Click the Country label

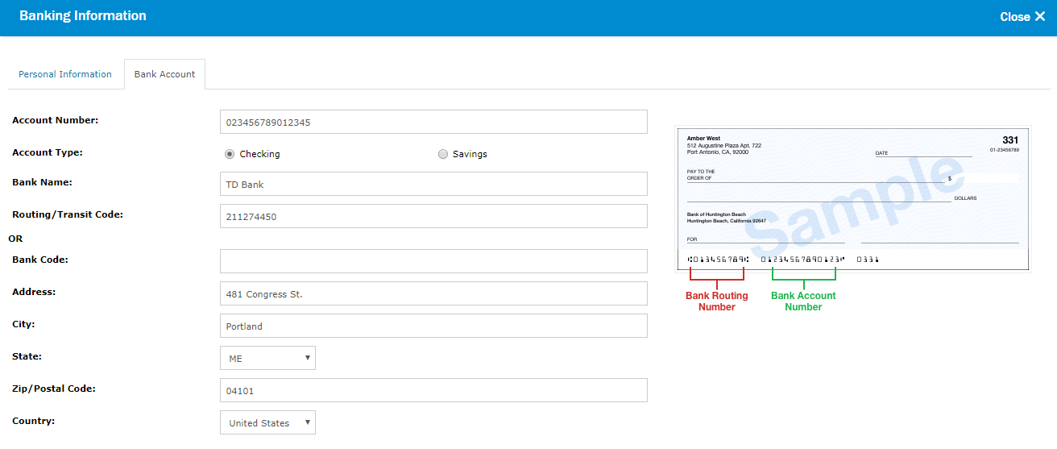[34, 421]
